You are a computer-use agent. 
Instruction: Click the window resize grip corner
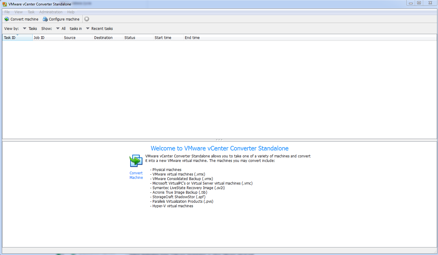click(435, 252)
